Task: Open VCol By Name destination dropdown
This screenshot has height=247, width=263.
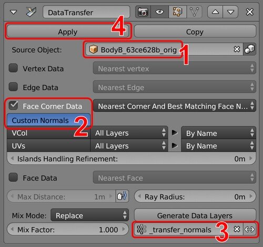Action: (x=218, y=133)
